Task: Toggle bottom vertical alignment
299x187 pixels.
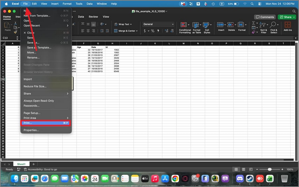Action: coord(93,24)
